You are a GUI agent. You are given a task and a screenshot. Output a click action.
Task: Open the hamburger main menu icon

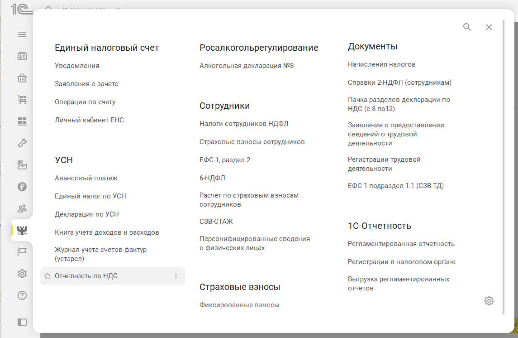(22, 34)
